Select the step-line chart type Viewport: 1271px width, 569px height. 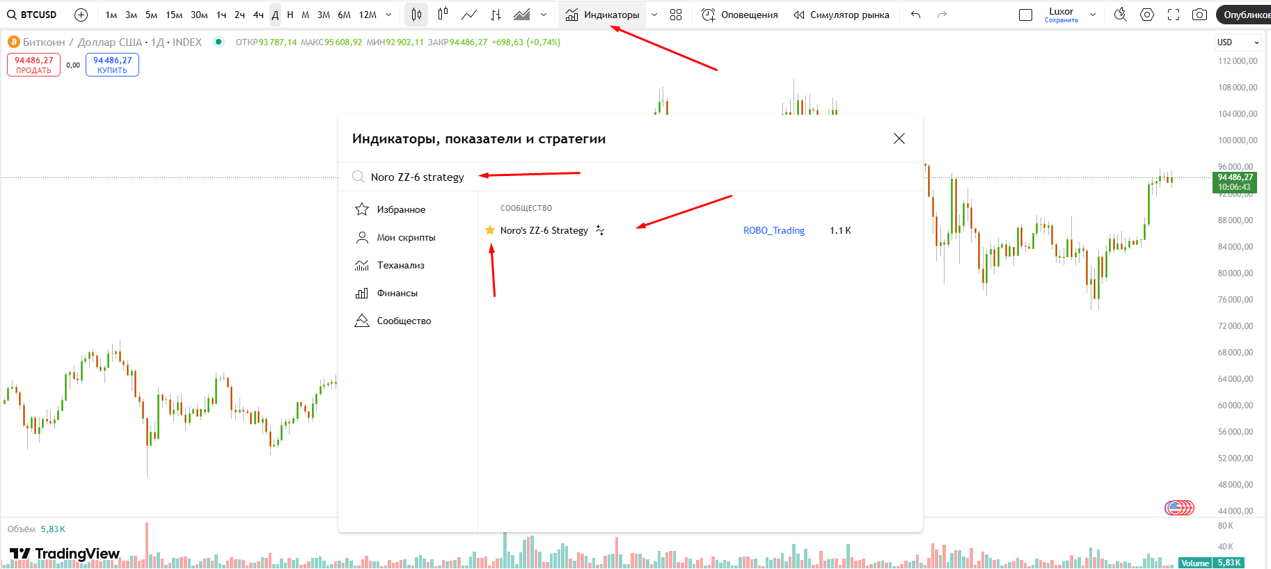pos(496,15)
